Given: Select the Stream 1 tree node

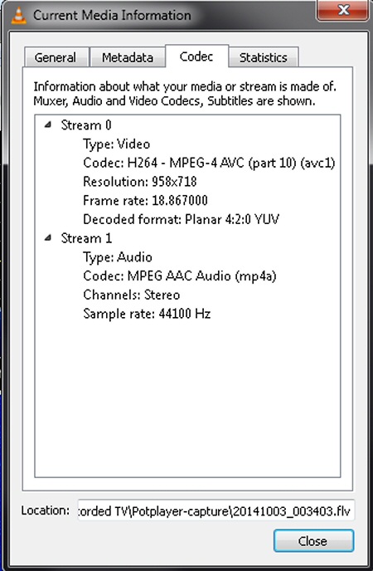Looking at the screenshot, I should (86, 238).
